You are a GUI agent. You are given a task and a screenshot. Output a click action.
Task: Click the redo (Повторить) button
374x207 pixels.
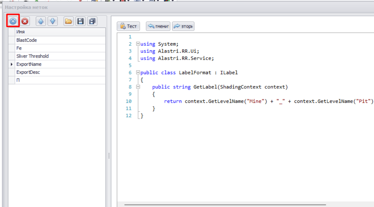(x=183, y=26)
